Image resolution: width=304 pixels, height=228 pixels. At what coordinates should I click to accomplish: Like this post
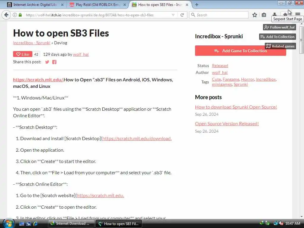coord(23,54)
